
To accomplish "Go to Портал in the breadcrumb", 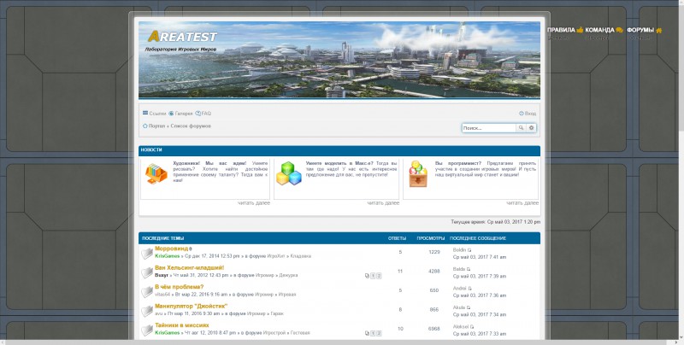I will point(156,126).
